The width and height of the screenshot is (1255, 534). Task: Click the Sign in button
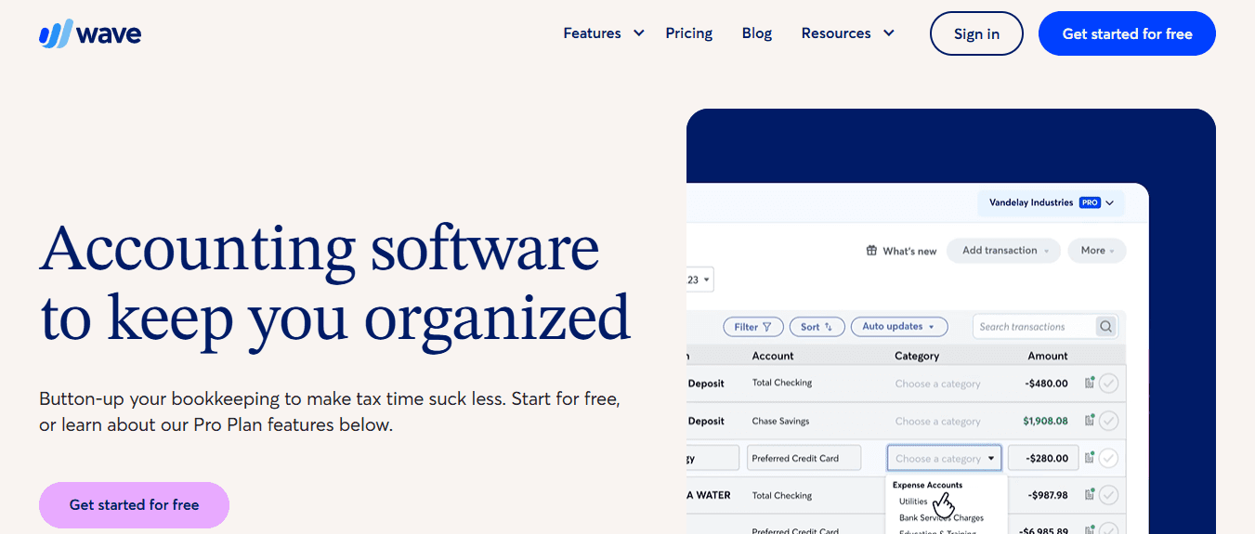coord(976,33)
